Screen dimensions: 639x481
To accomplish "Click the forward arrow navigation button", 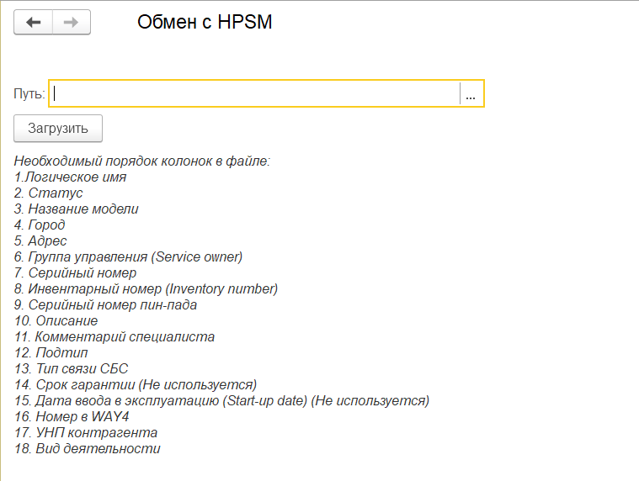I will tap(71, 23).
